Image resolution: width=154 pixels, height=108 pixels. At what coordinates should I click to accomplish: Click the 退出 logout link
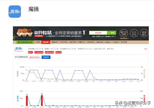pos(146,49)
